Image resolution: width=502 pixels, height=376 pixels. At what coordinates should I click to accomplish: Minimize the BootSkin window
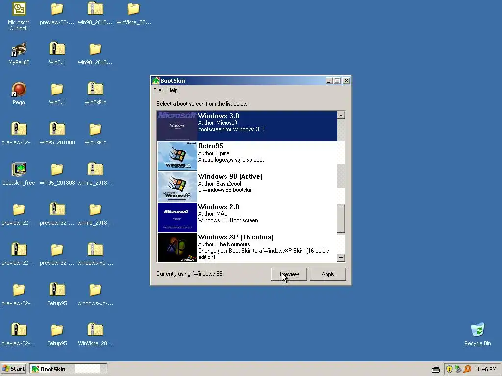pyautogui.click(x=329, y=81)
